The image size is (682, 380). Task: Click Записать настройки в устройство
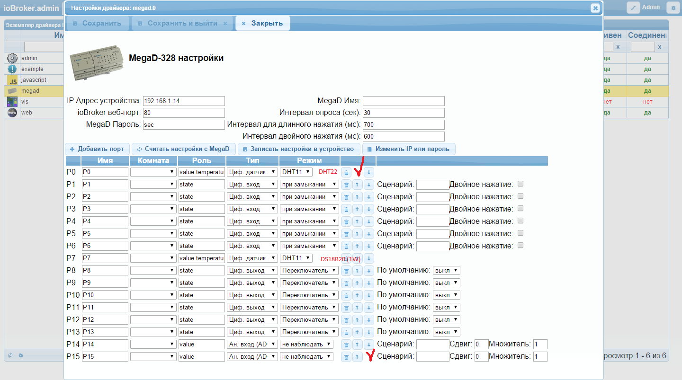tap(298, 149)
